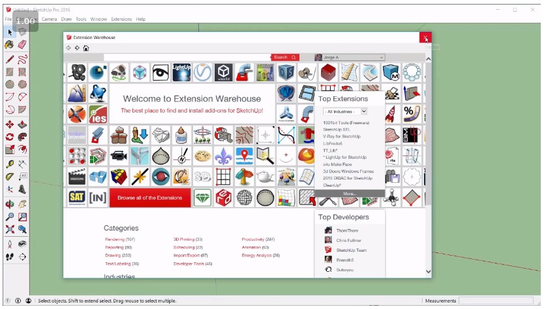Screen dimensions: 546x309
Task: Open the Draw menu
Action: 66,19
